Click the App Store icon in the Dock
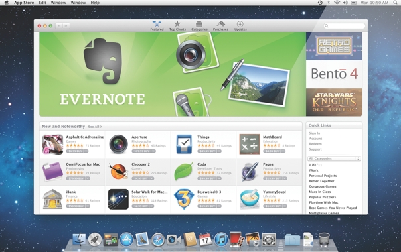This screenshot has width=401, height=252. [127, 240]
